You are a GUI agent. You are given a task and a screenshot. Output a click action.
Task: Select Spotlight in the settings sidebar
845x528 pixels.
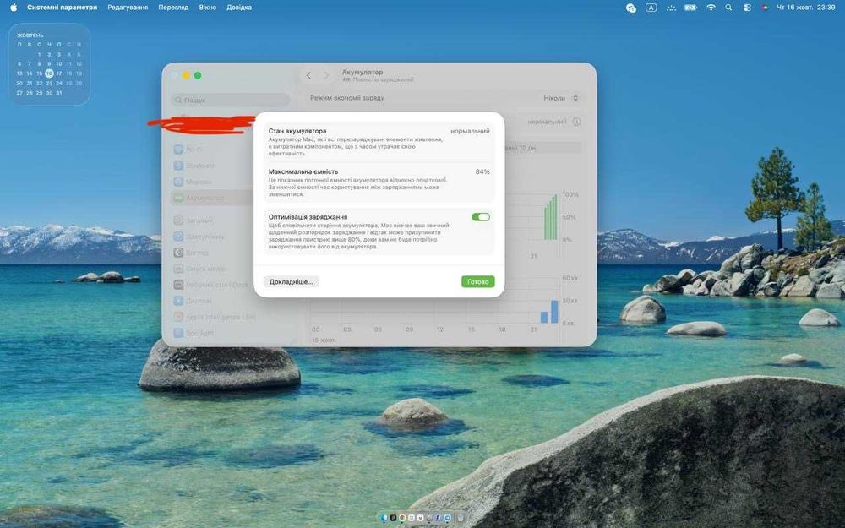[193, 333]
